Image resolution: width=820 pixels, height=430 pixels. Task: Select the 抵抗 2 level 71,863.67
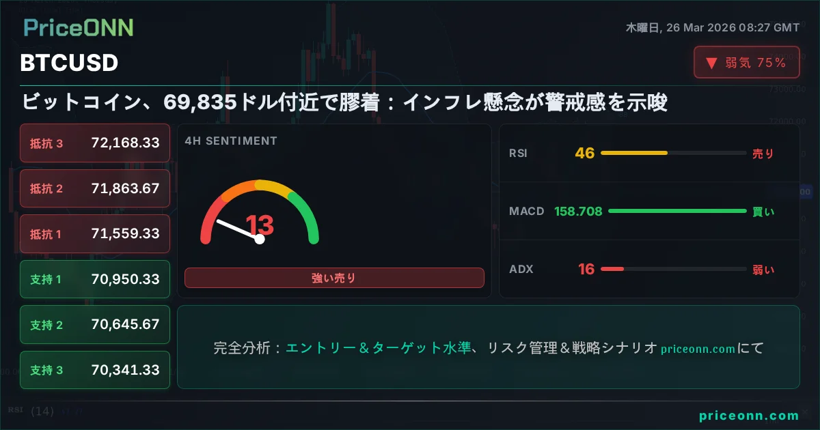95,188
